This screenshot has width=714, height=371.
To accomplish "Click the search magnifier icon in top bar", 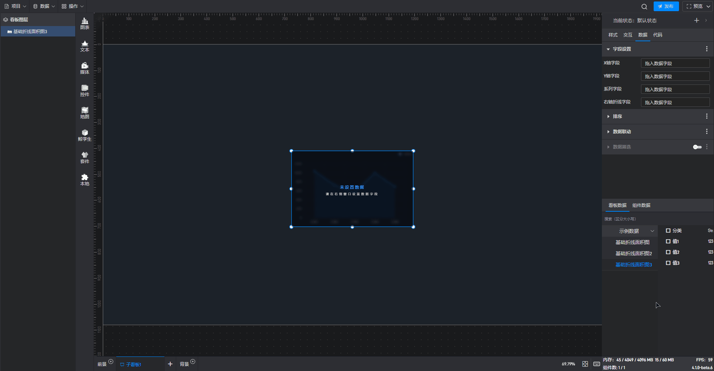I will 644,6.
